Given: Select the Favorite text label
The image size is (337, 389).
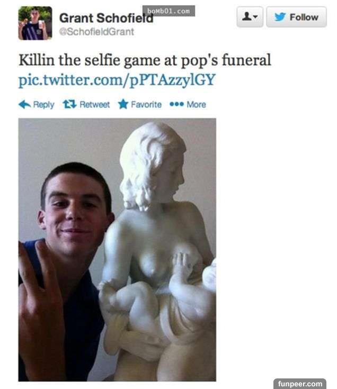Looking at the screenshot, I should 146,104.
